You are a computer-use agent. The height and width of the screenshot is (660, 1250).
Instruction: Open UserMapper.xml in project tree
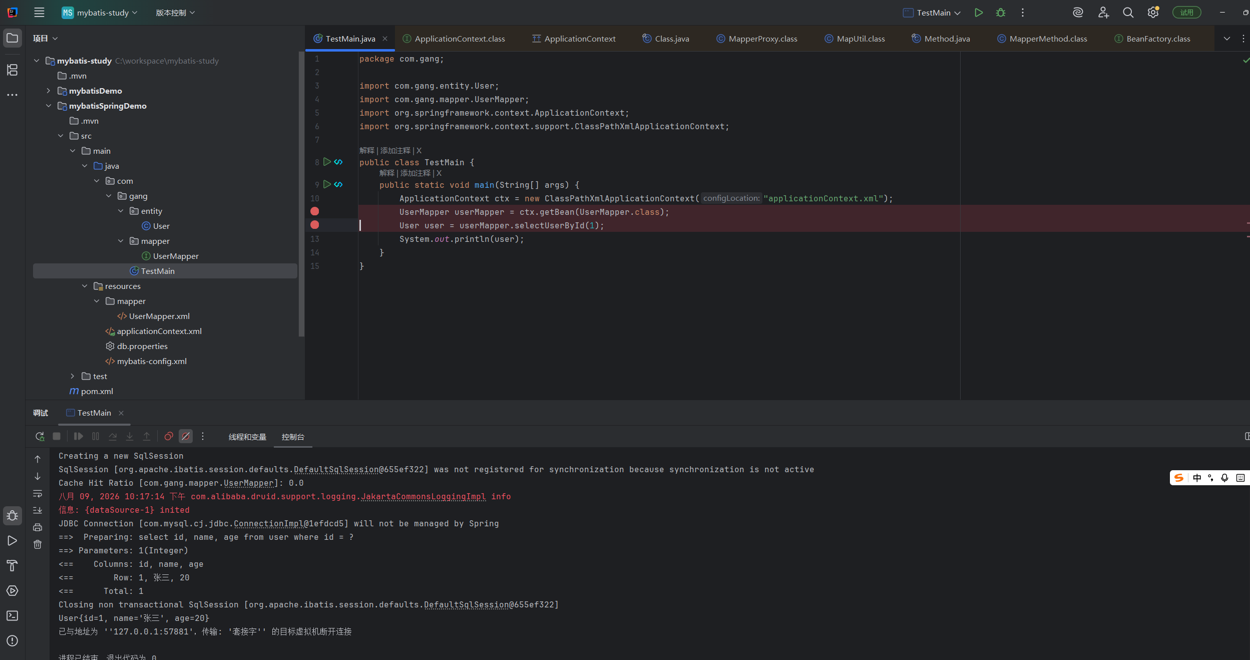point(159,316)
